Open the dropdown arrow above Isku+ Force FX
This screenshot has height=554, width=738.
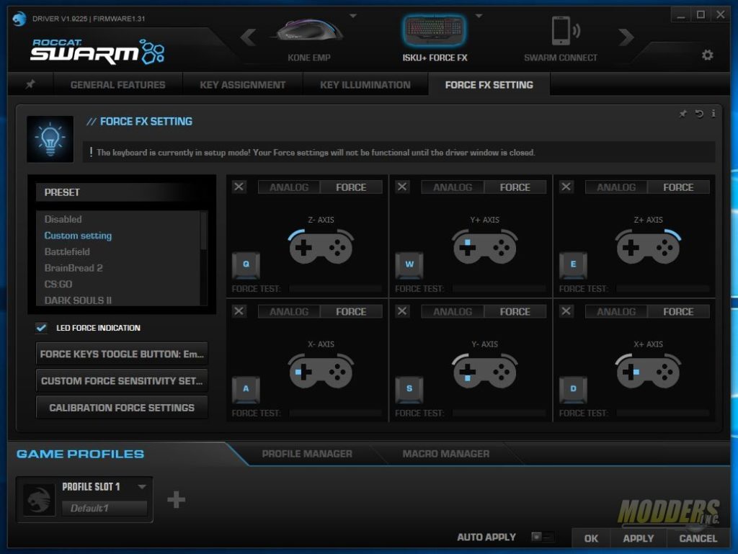478,15
